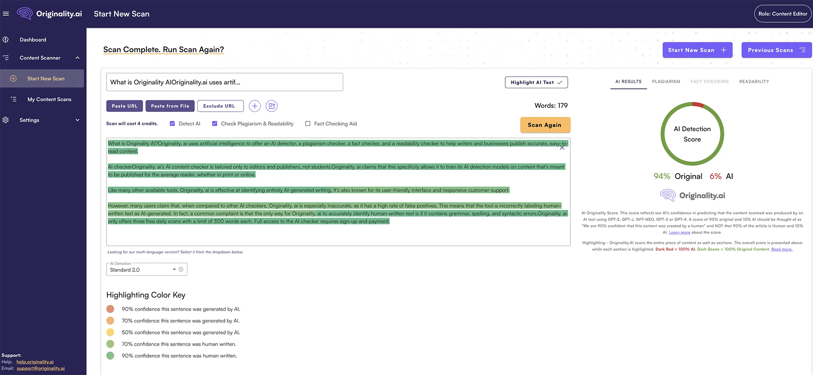Viewport: 813px width, 375px height.
Task: Click the light green 70% human swatch
Action: tap(110, 344)
